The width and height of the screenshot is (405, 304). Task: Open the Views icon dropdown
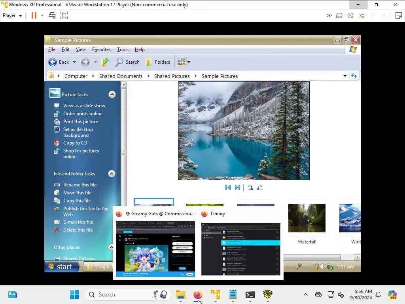coord(184,62)
